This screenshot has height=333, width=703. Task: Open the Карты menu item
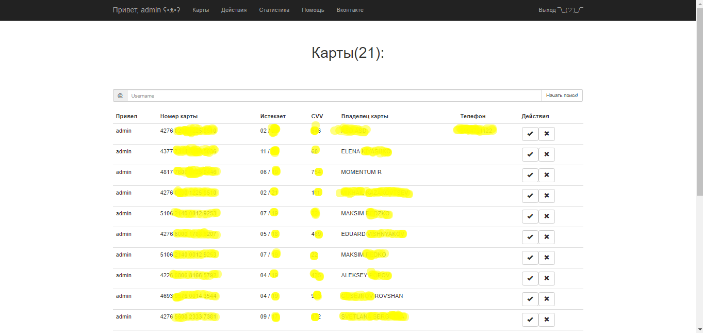coord(201,10)
